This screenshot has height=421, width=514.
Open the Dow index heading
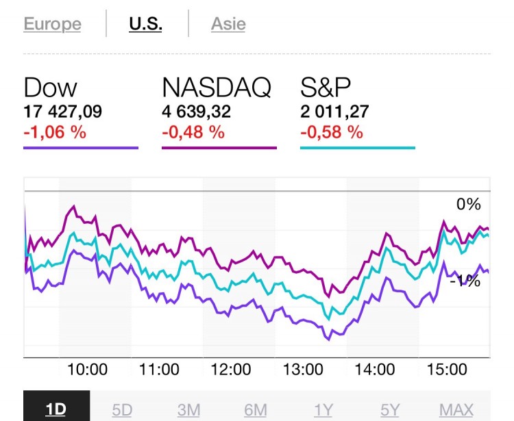click(x=50, y=88)
